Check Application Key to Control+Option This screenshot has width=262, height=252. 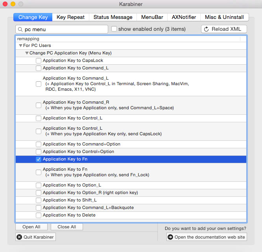point(39,152)
